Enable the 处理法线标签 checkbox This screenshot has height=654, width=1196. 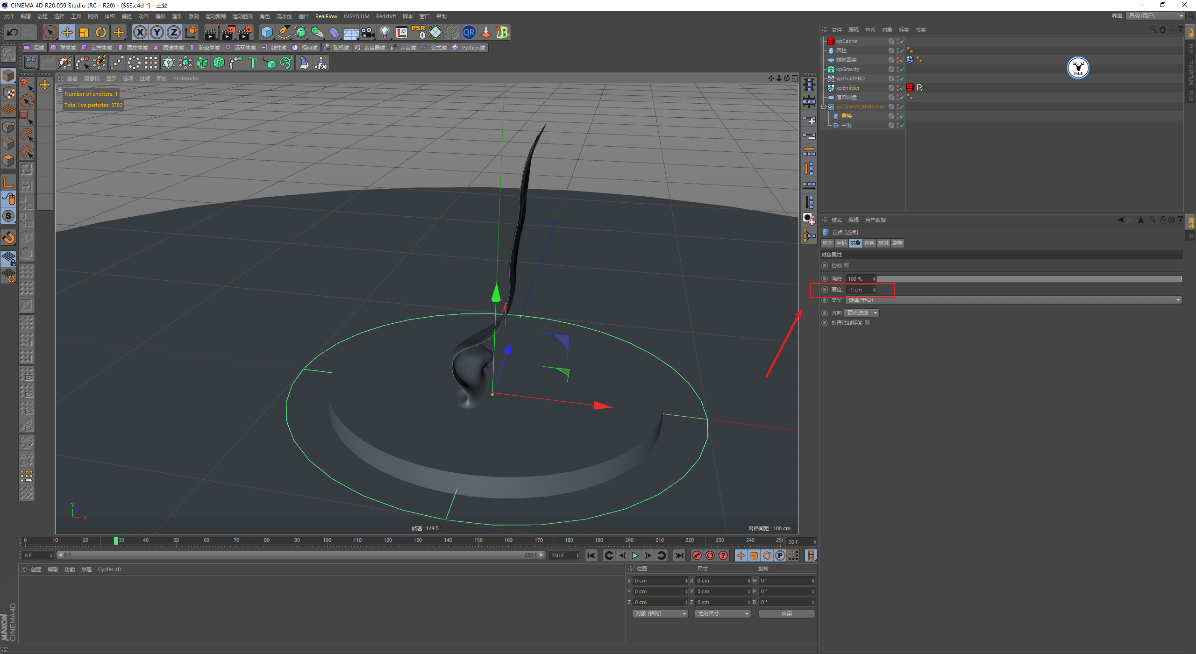coord(868,323)
